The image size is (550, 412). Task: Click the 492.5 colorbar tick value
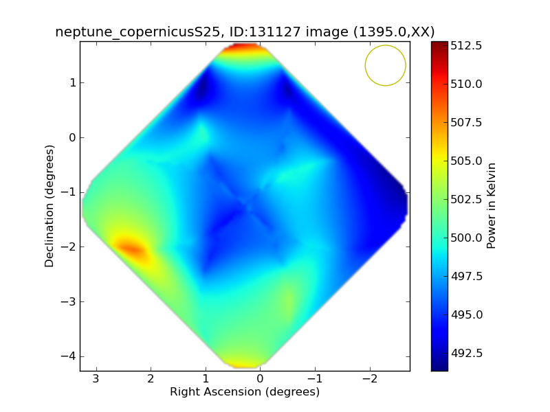[466, 353]
